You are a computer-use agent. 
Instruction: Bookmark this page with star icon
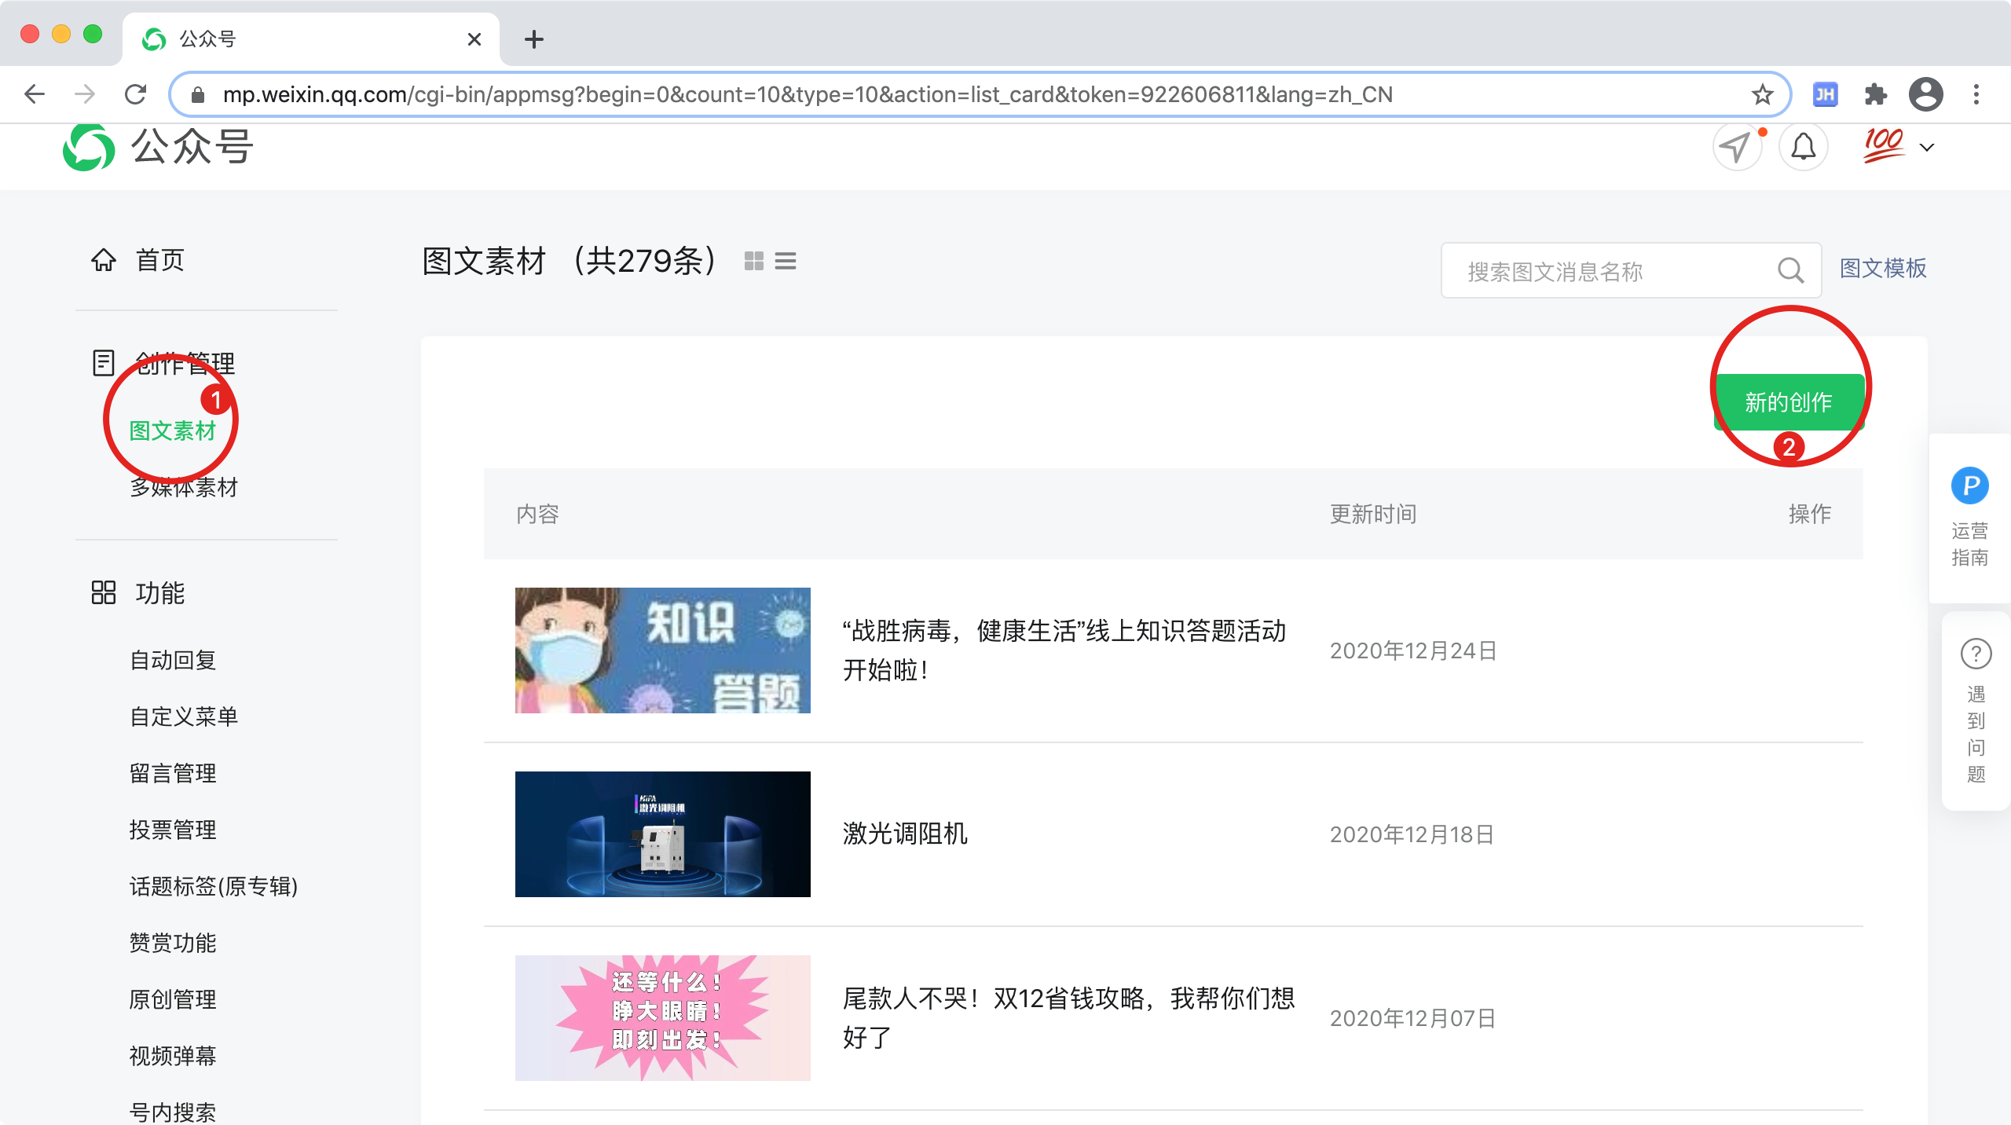[x=1762, y=95]
